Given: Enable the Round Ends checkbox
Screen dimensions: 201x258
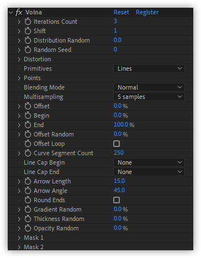Looking at the screenshot, I should (117, 200).
